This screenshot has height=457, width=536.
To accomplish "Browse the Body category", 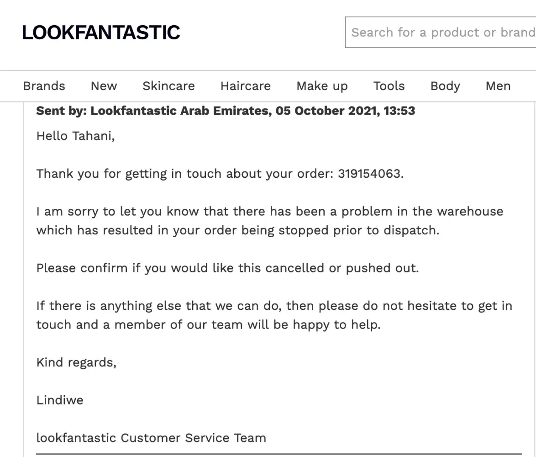I will click(445, 86).
